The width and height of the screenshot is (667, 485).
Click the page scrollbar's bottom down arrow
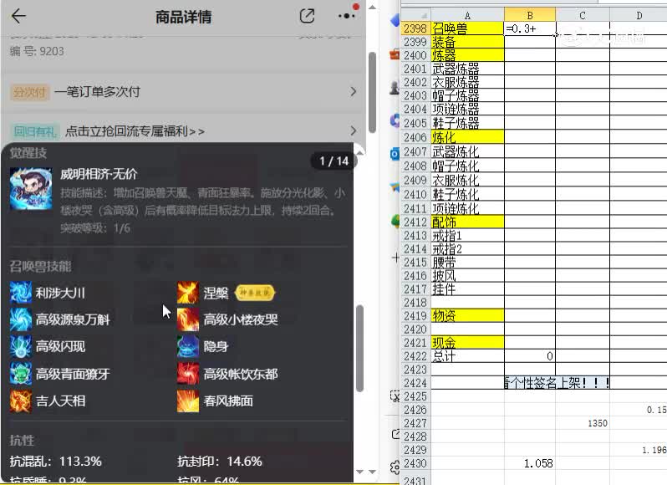click(x=372, y=472)
